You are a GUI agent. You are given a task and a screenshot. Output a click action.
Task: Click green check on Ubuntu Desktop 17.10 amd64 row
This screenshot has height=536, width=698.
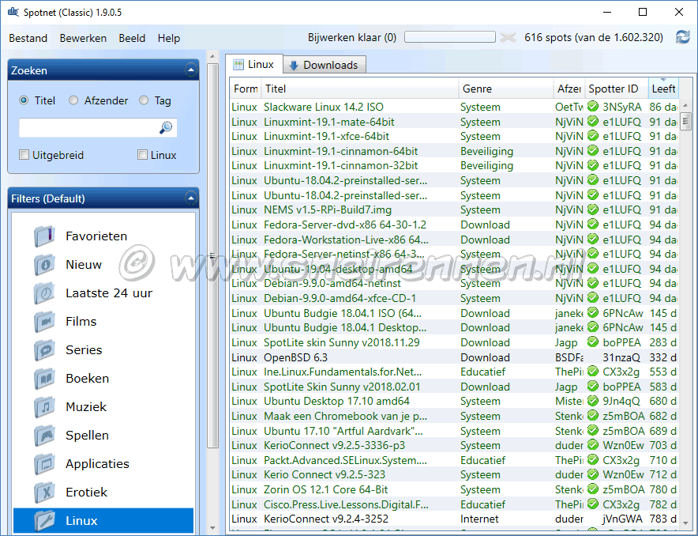(x=592, y=401)
